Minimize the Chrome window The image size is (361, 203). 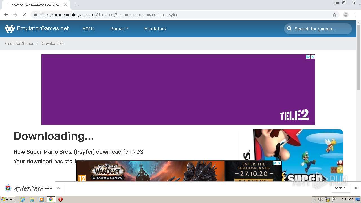[x=337, y=3]
